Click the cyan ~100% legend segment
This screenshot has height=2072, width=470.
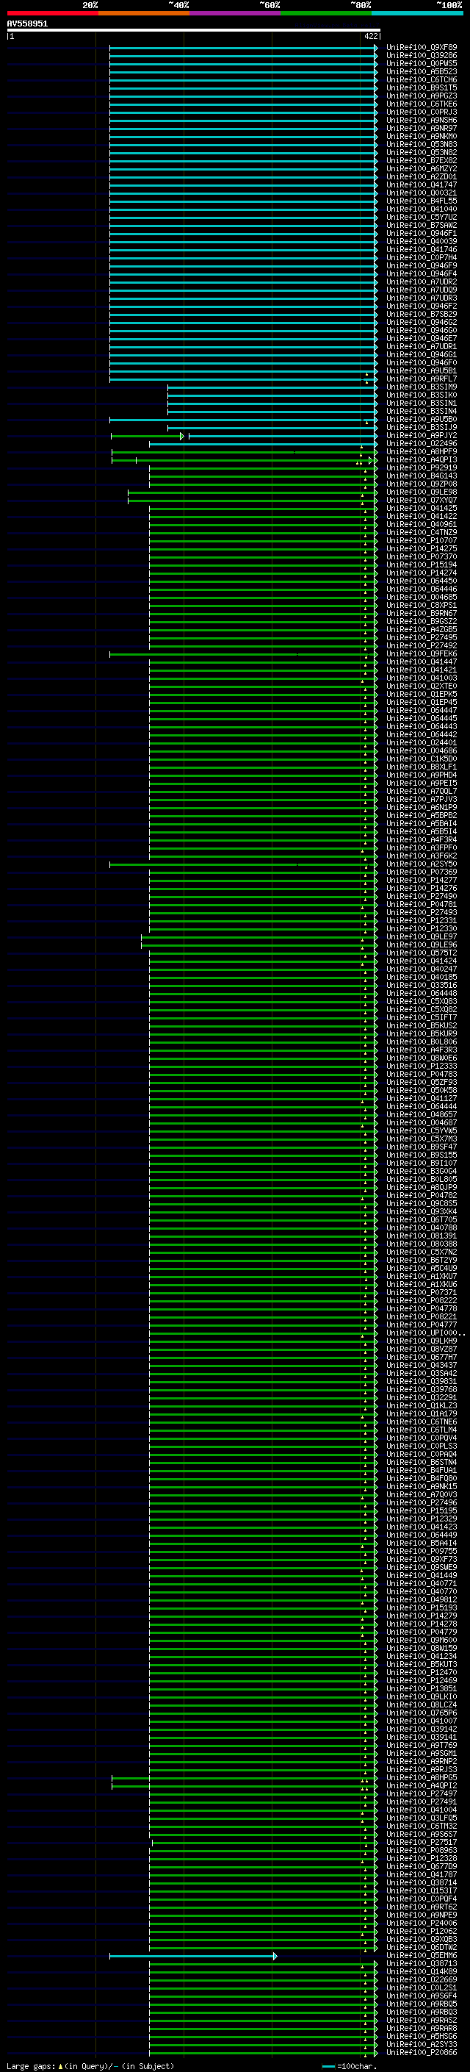point(418,13)
